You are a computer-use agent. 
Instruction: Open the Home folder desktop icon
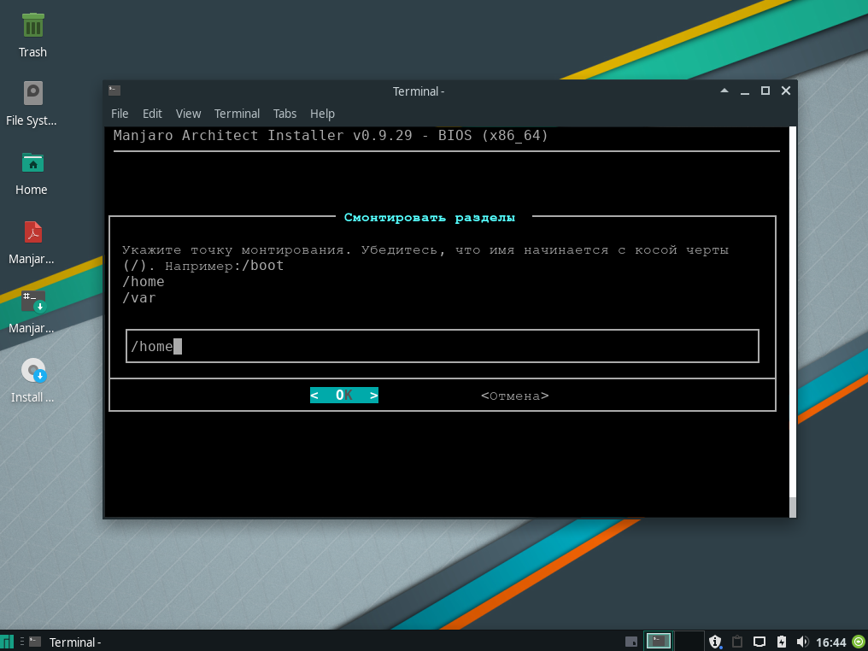coord(32,163)
